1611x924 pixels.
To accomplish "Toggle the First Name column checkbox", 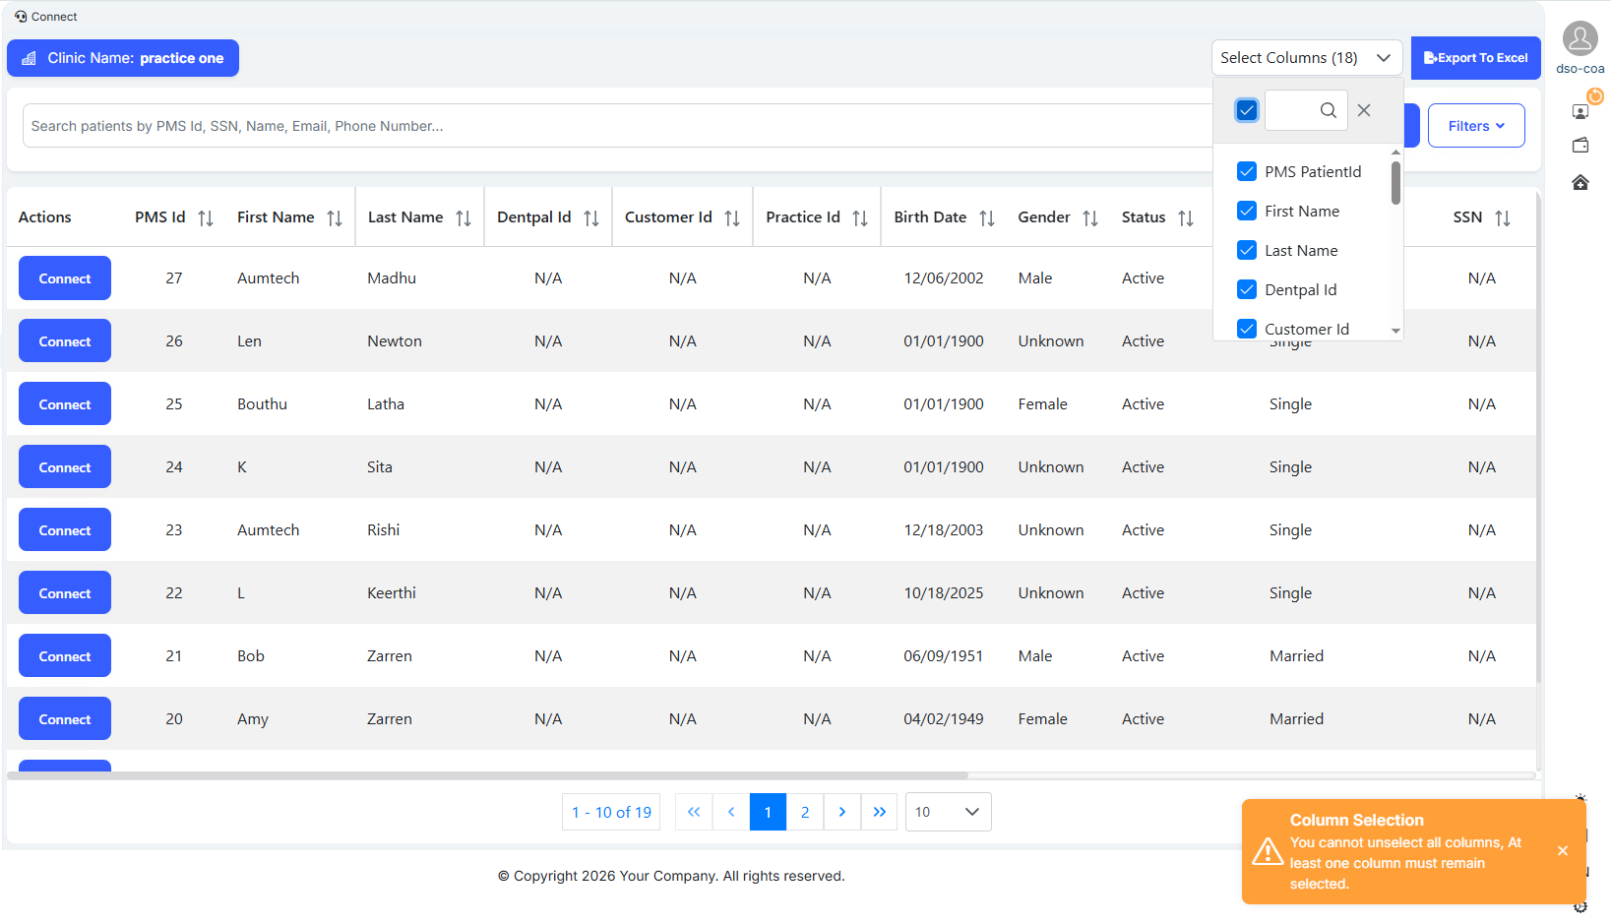I will (1247, 211).
